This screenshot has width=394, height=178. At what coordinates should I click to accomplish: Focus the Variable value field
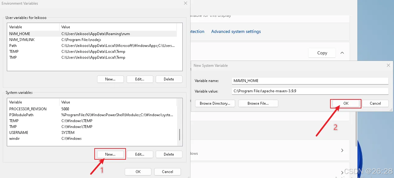(x=310, y=91)
